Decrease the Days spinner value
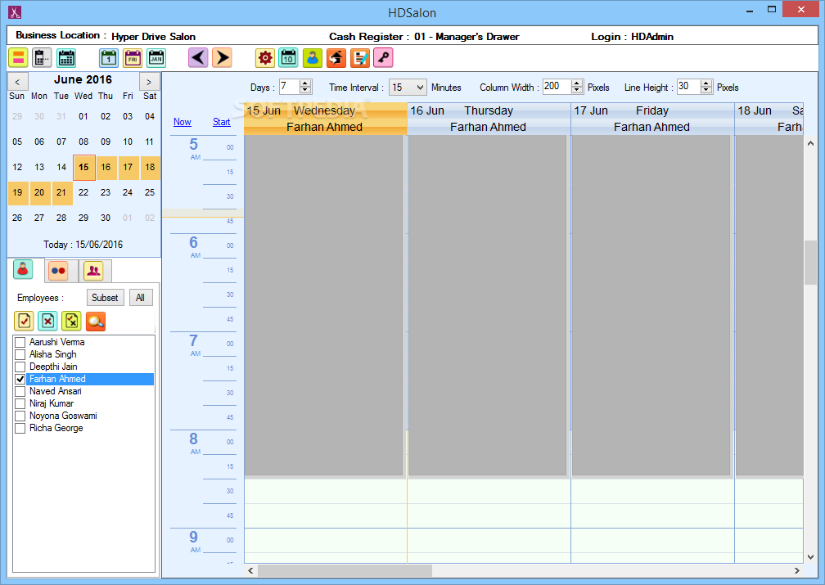825x585 pixels. (305, 91)
